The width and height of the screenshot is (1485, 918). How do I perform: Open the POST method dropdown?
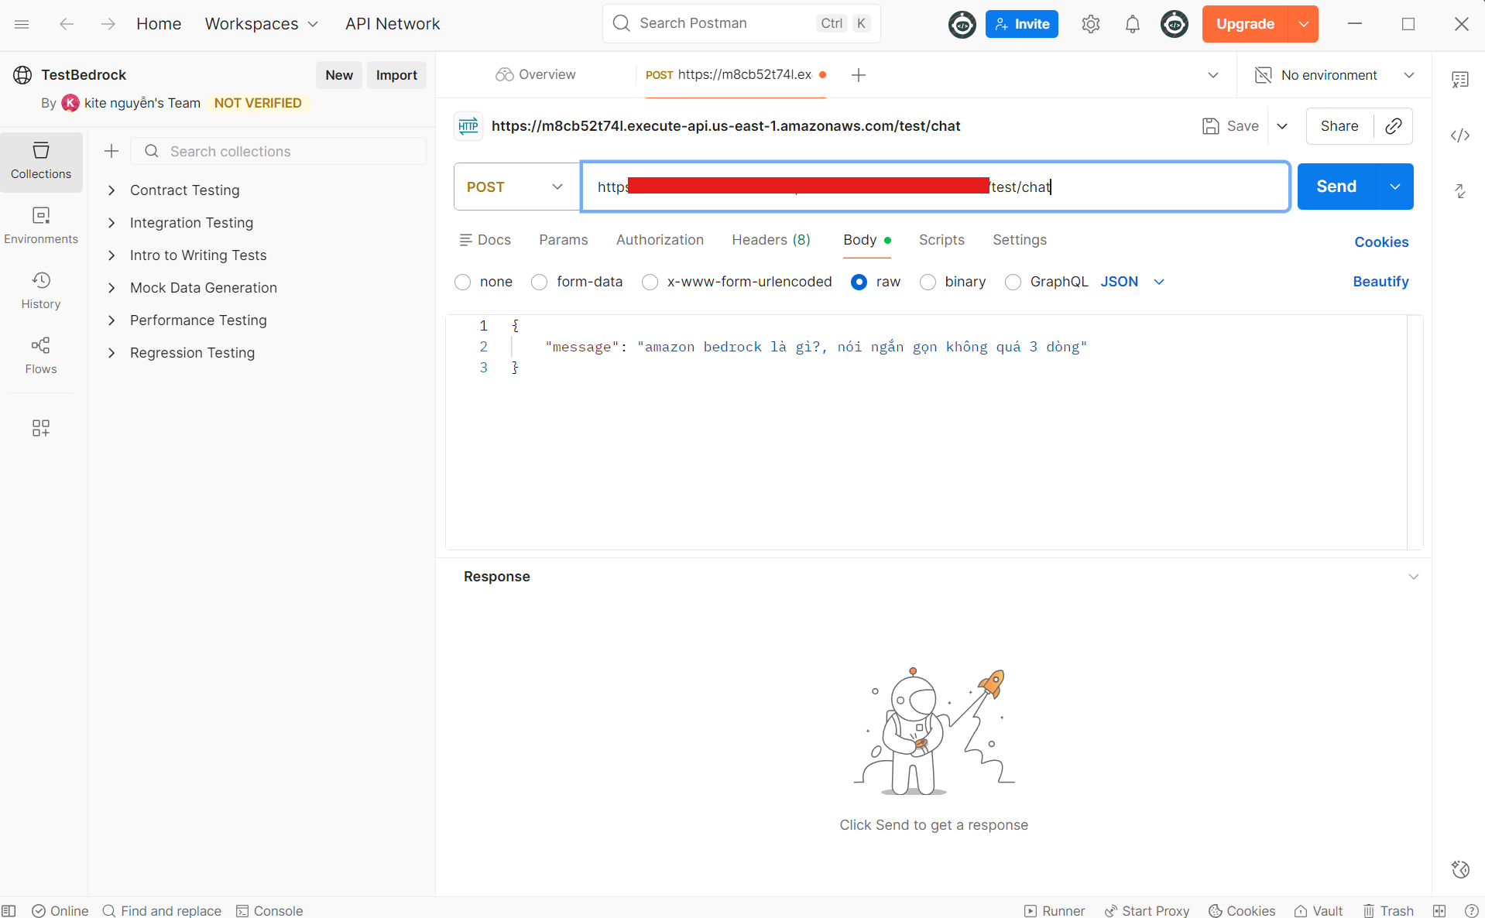516,187
